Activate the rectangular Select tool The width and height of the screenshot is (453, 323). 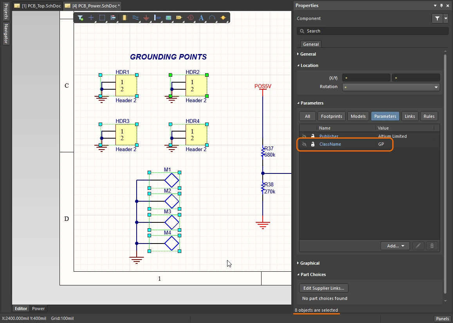(102, 18)
